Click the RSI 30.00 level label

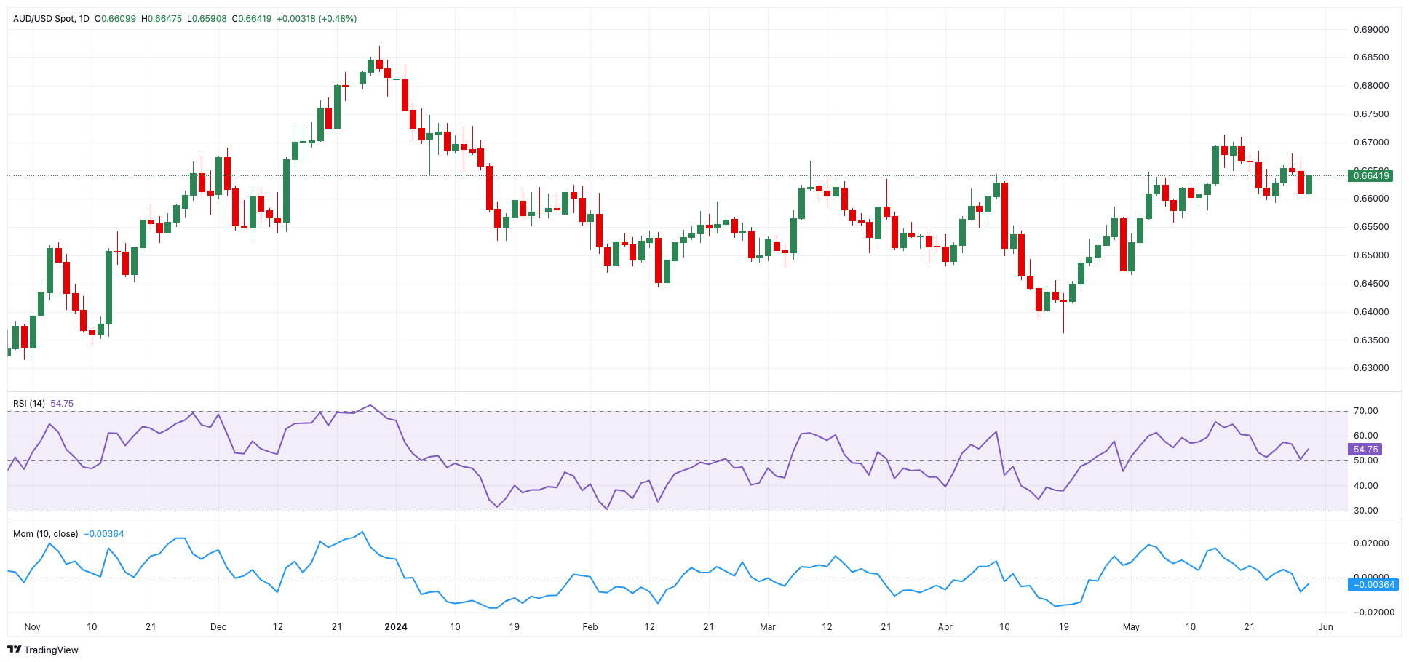1365,511
